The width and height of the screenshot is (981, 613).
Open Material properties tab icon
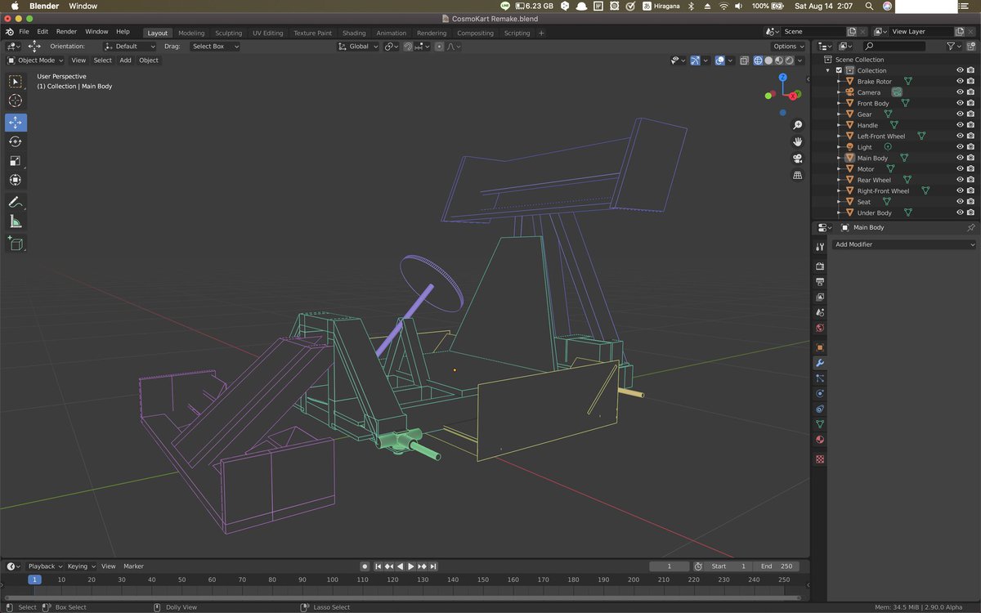click(820, 440)
